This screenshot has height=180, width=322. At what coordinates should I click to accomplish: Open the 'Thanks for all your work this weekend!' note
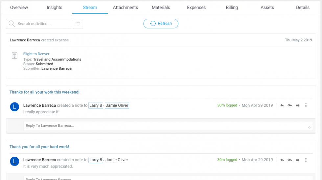[44, 92]
